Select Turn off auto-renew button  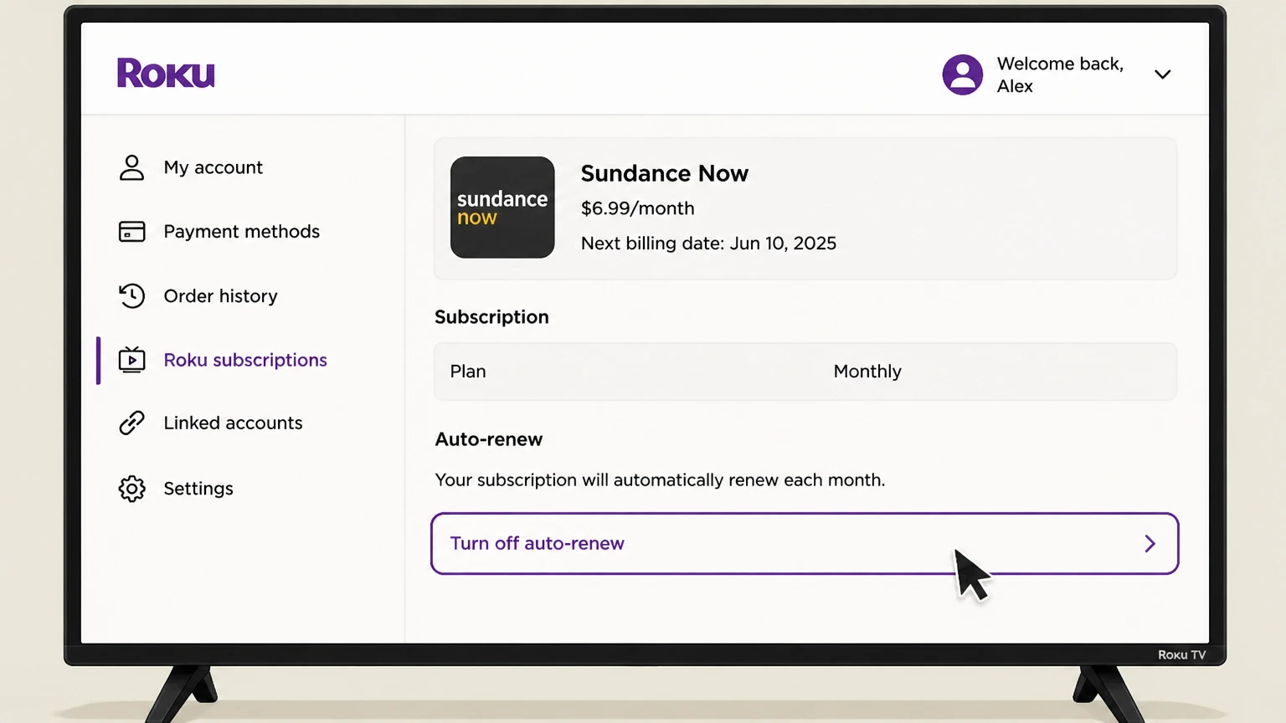(x=805, y=544)
